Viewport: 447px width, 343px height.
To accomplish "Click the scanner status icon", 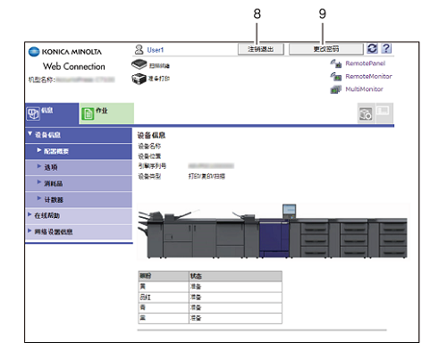I will click(x=139, y=64).
